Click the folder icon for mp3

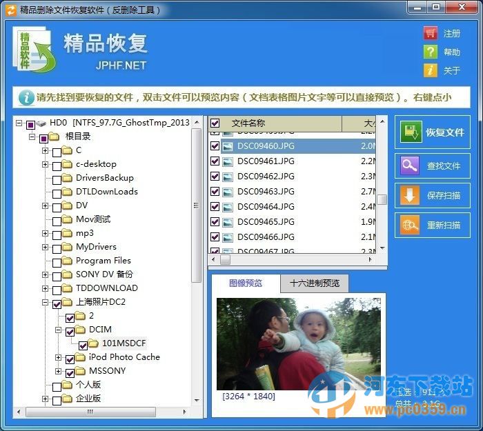67,233
